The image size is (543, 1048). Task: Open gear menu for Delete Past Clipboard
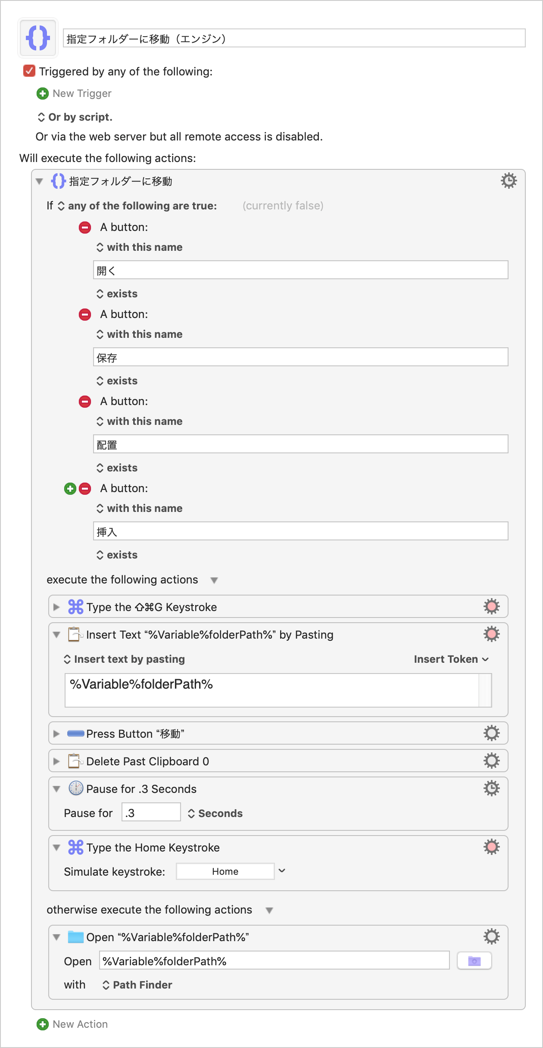click(491, 761)
